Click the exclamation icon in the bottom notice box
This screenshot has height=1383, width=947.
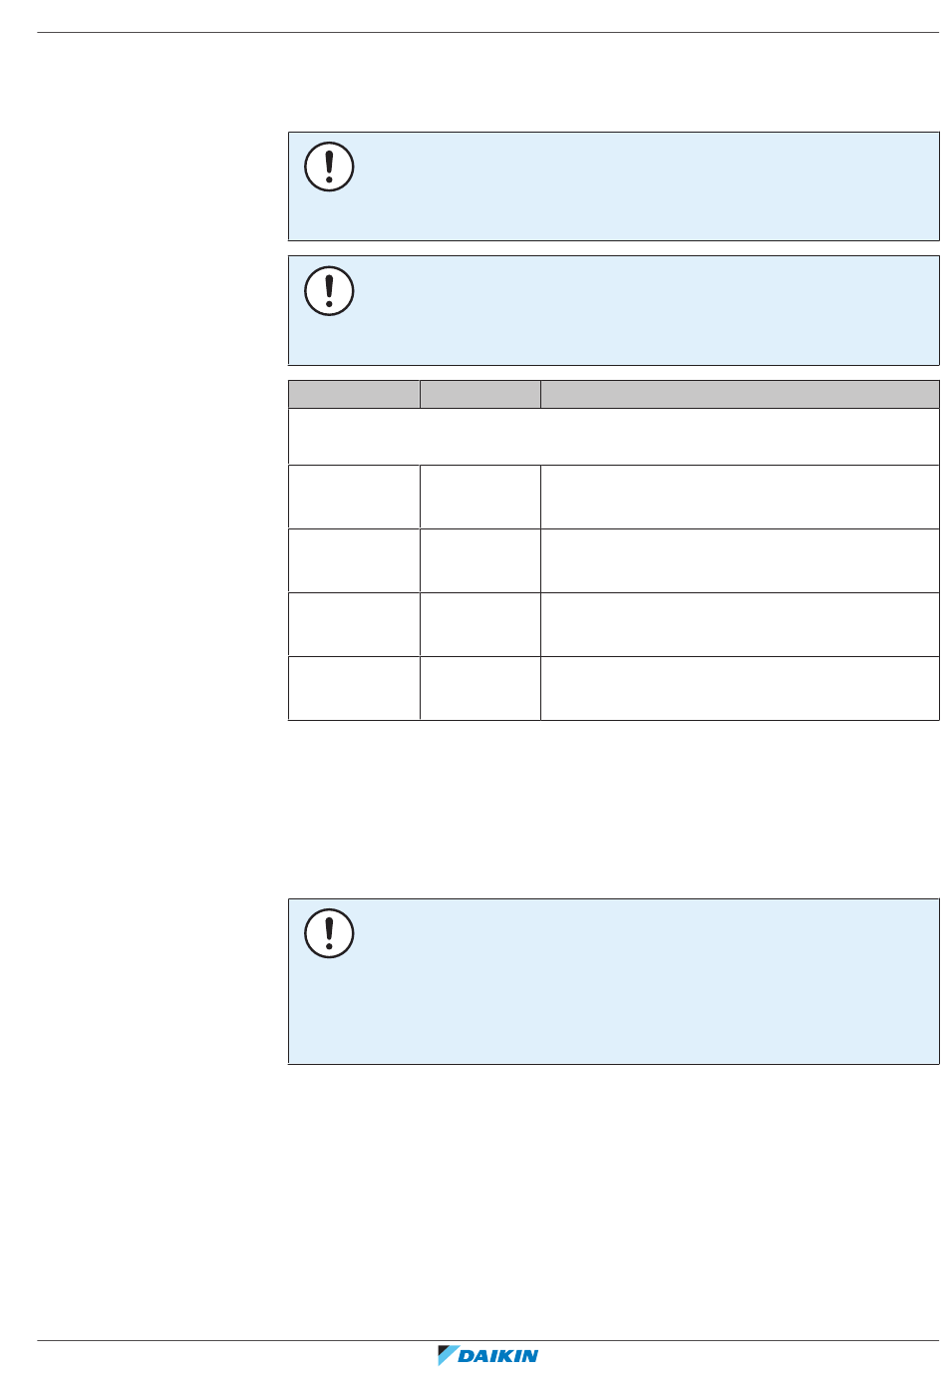pos(329,933)
